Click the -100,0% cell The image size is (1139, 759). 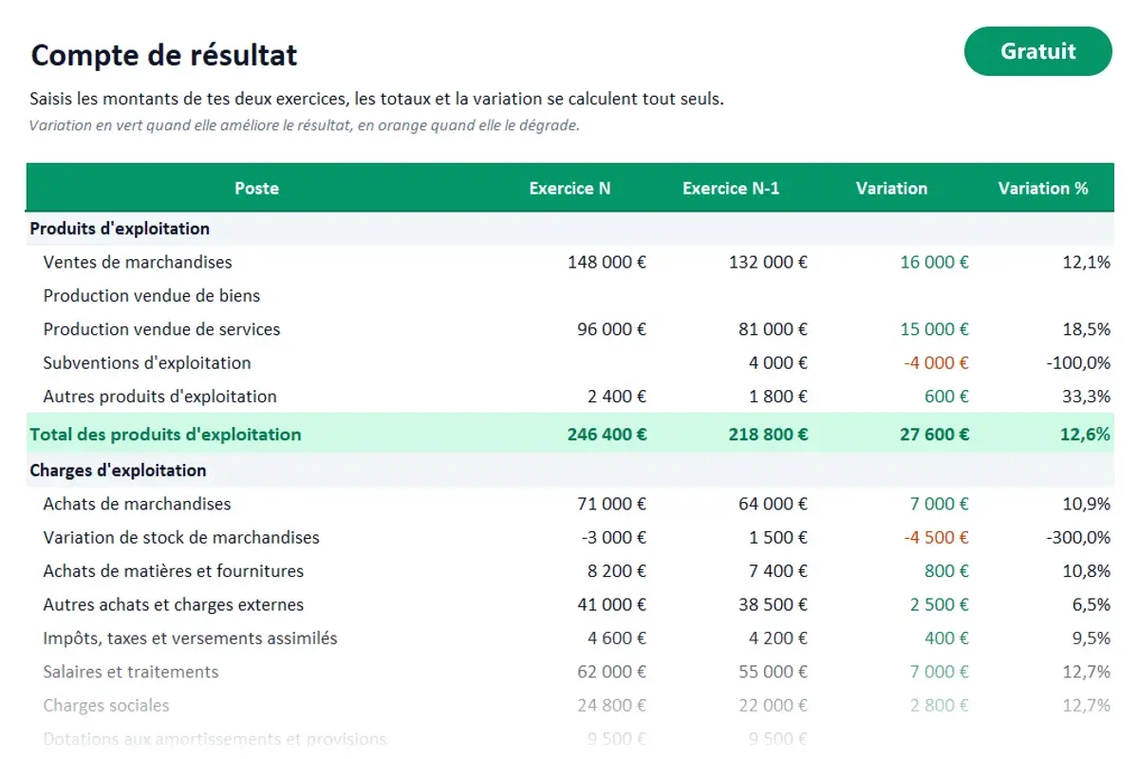pos(1078,362)
